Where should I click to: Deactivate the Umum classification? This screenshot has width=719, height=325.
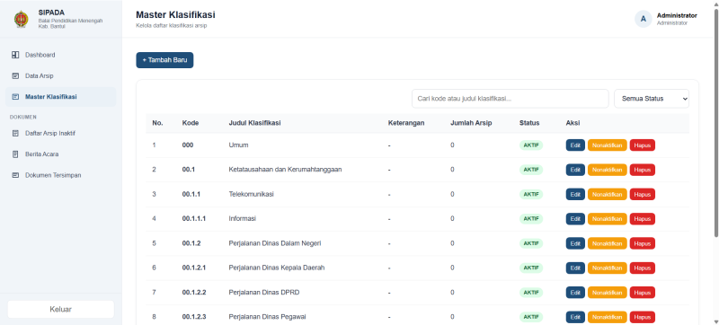click(608, 145)
